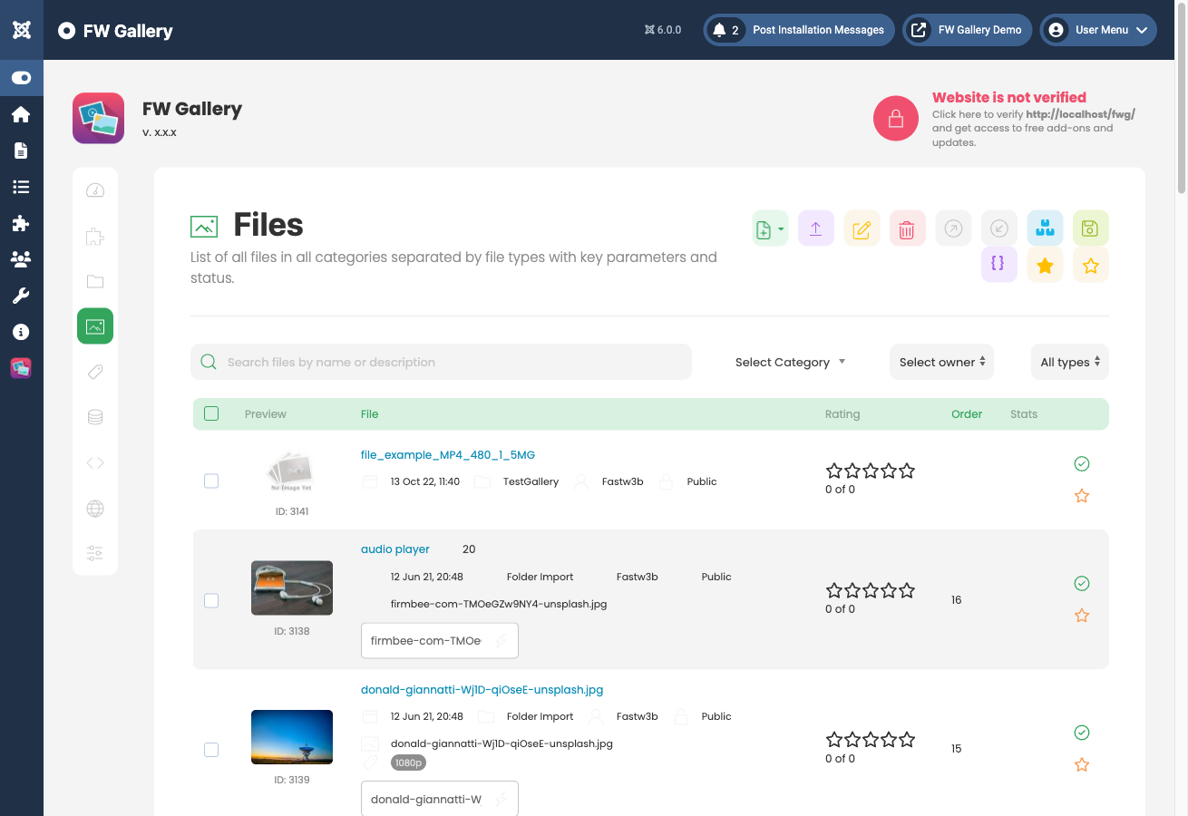Open the Select Category dropdown
The image size is (1188, 816).
pyautogui.click(x=788, y=362)
